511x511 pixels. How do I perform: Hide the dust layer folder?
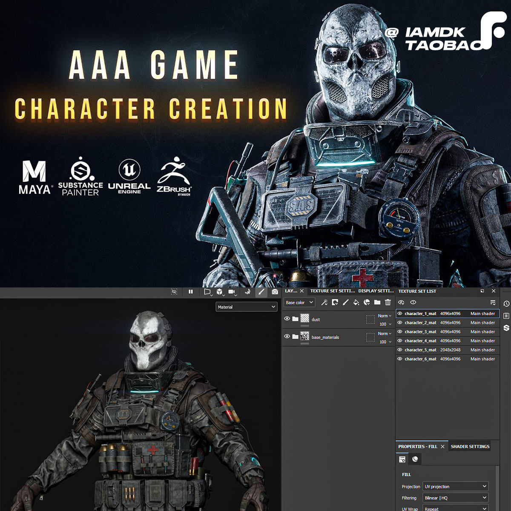(x=287, y=319)
